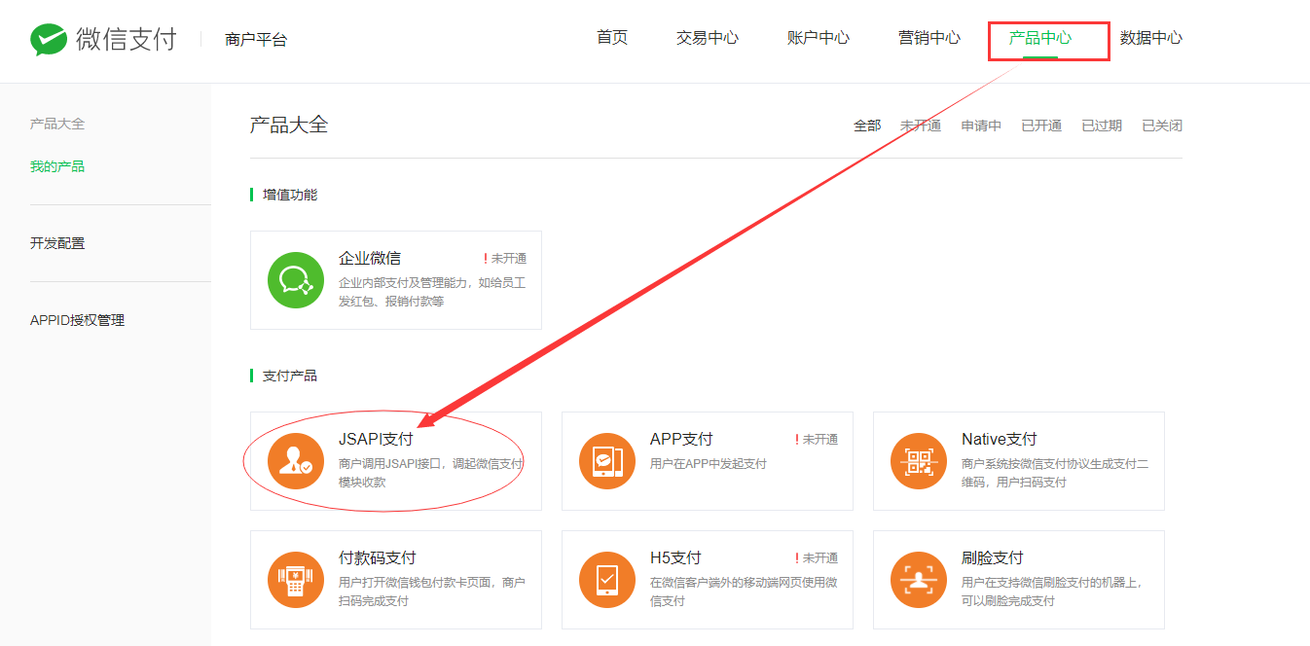Filter products by 申请中

981,126
